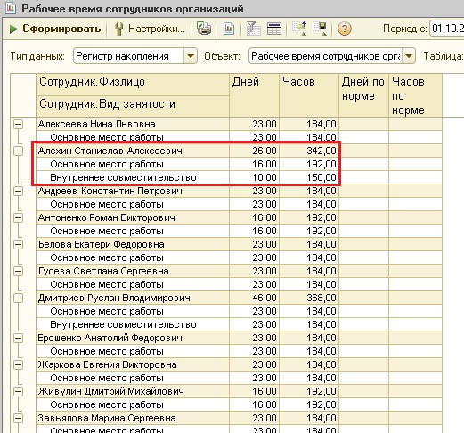Click the Часов по норме column header
The width and height of the screenshot is (464, 433).
[415, 95]
